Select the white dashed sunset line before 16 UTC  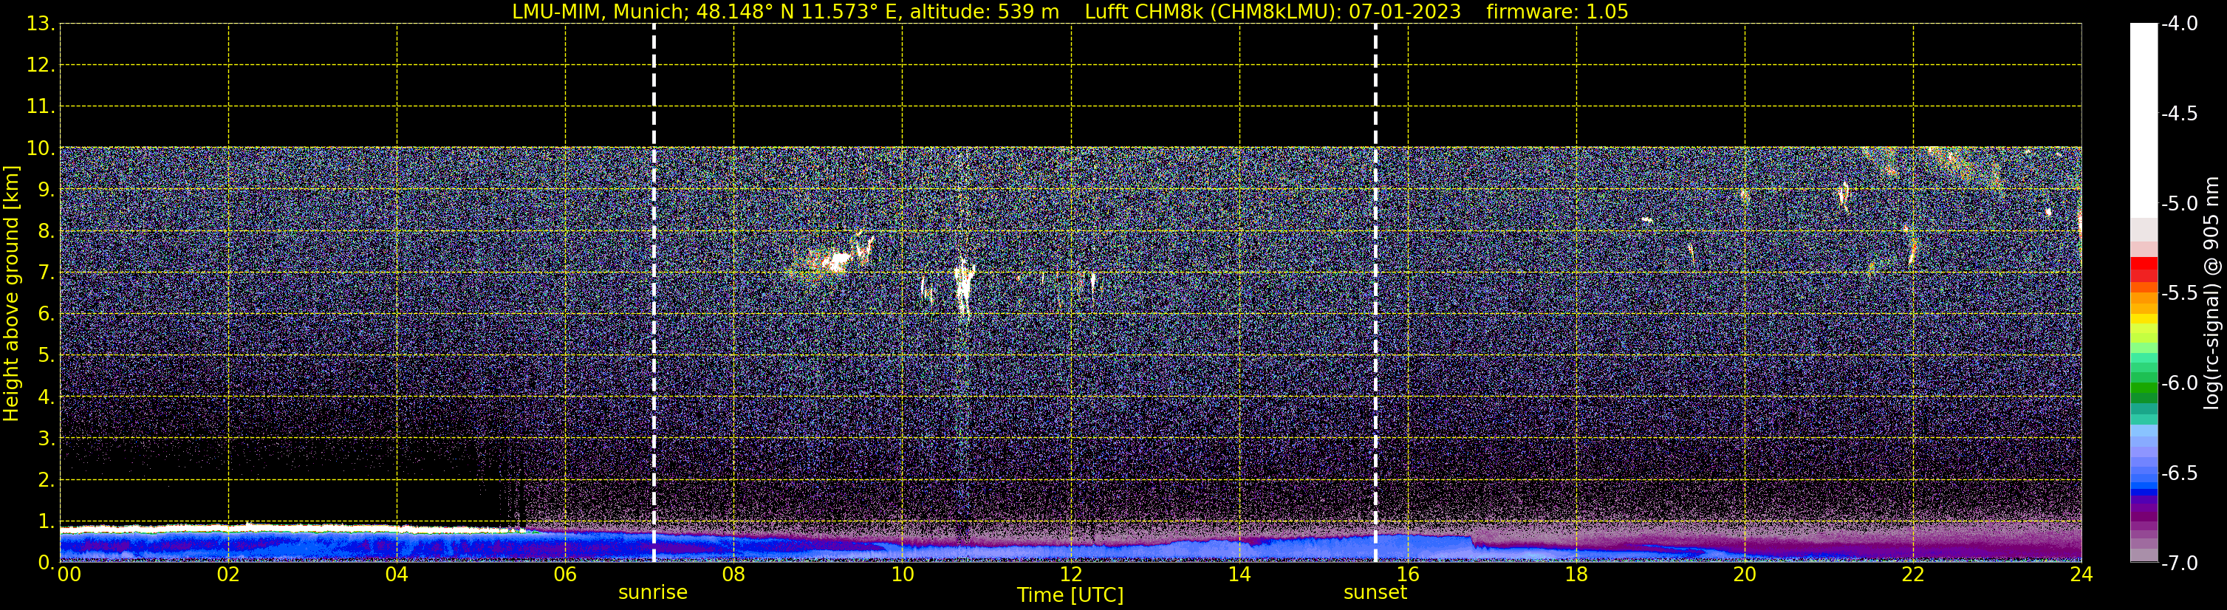click(x=1375, y=293)
